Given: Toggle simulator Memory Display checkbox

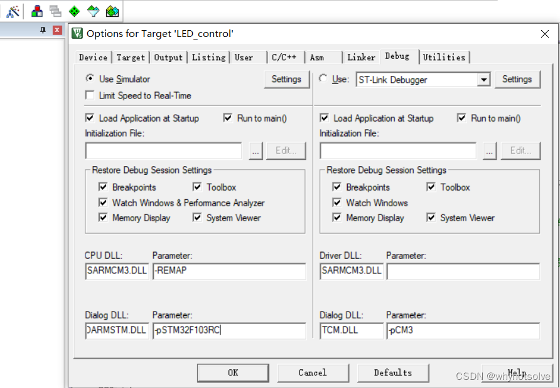Looking at the screenshot, I should (x=103, y=218).
